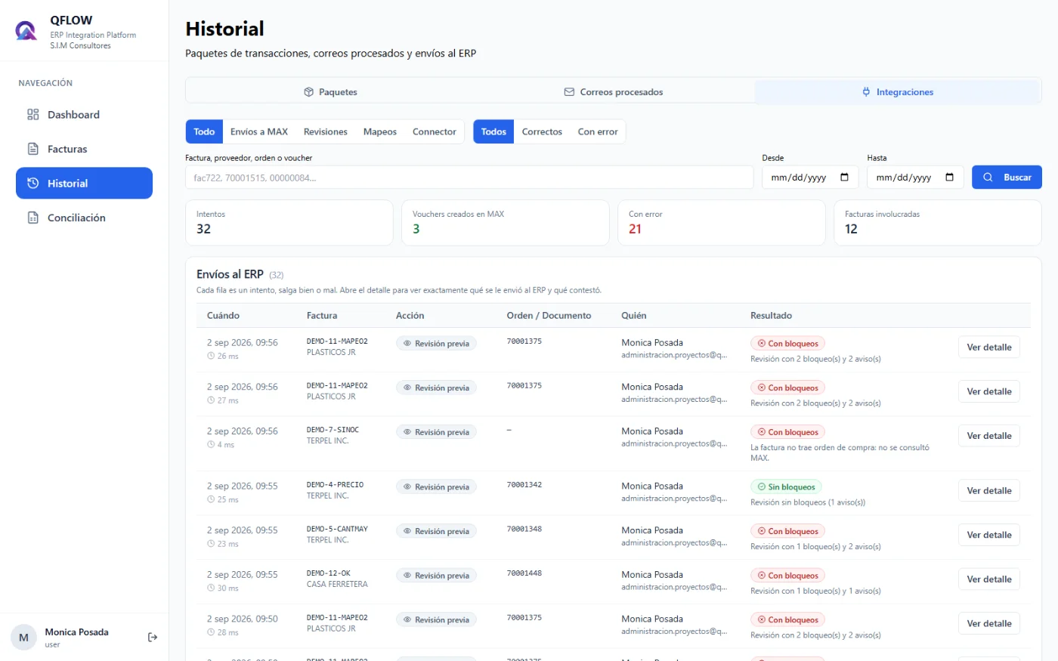The width and height of the screenshot is (1058, 661).
Task: Click the Conciliación document icon in the sidebar
Action: click(33, 218)
